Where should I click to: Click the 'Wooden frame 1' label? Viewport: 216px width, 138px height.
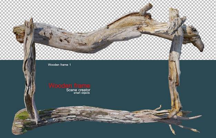pos(59,65)
